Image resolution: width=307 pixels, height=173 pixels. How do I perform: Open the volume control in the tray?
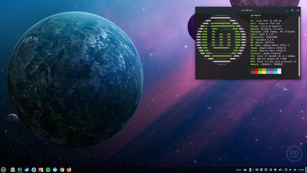(291, 170)
